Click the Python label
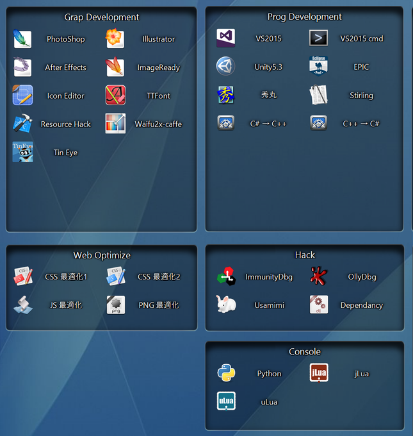The width and height of the screenshot is (413, 436). (x=269, y=374)
